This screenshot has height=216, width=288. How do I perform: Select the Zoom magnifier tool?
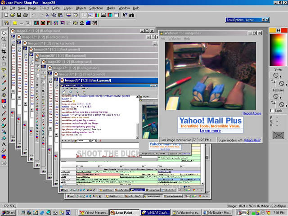[4, 39]
